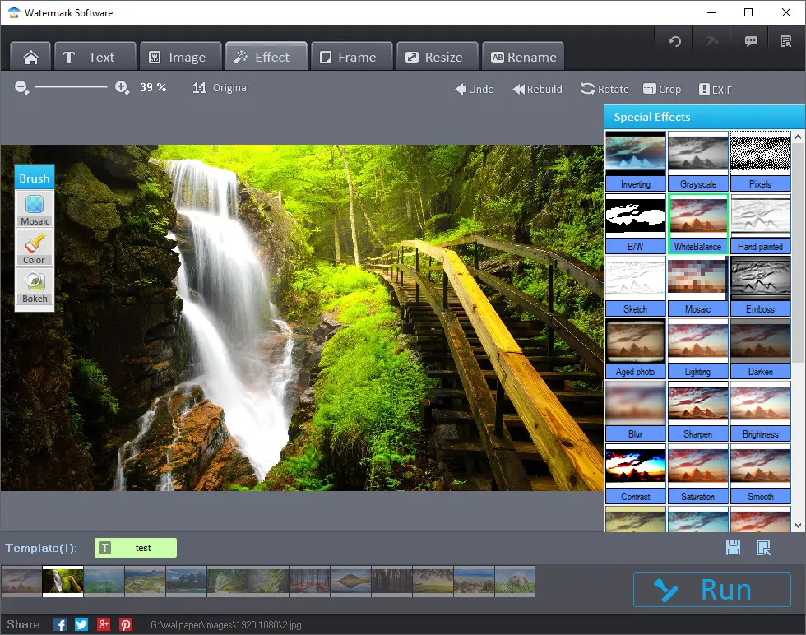Click the Rebuild button
The width and height of the screenshot is (806, 635).
pos(537,89)
